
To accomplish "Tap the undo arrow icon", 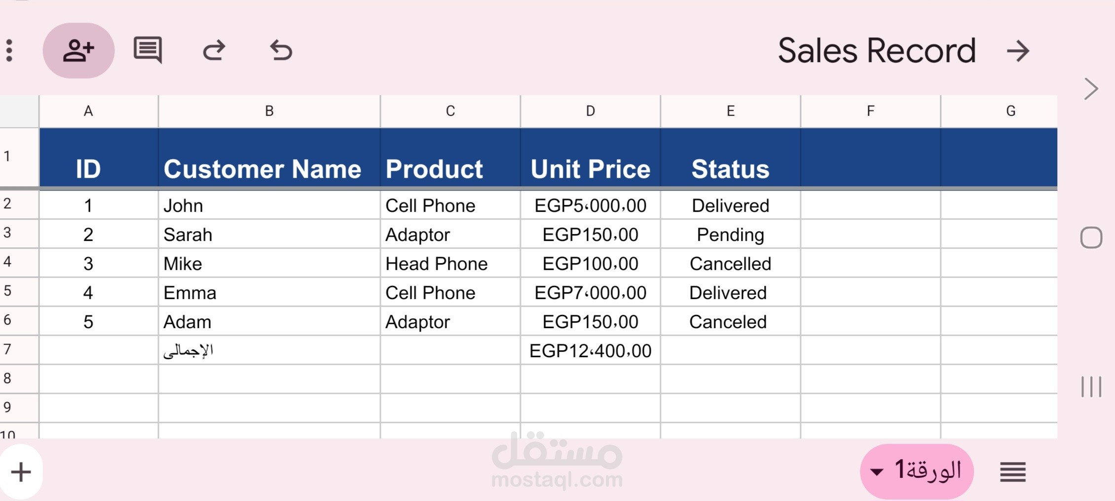I will [x=281, y=50].
